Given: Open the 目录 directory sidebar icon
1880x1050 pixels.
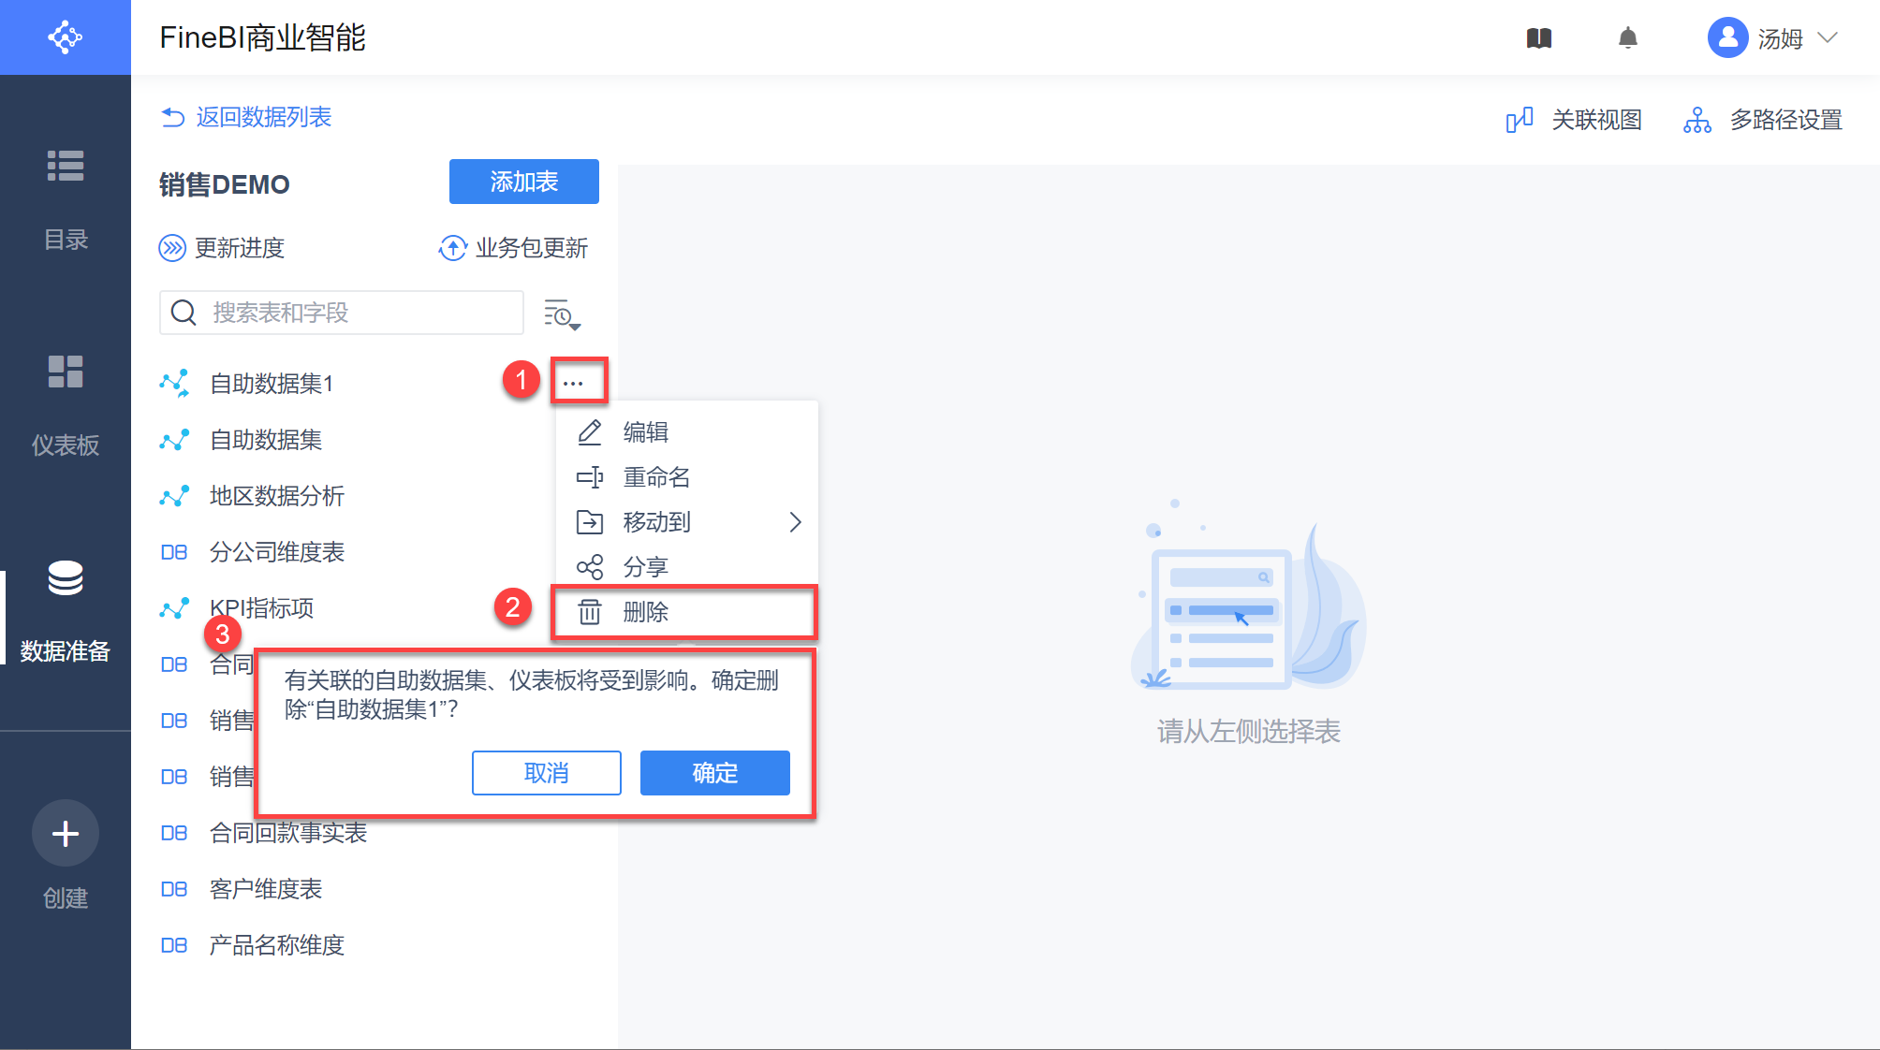Looking at the screenshot, I should (x=66, y=166).
